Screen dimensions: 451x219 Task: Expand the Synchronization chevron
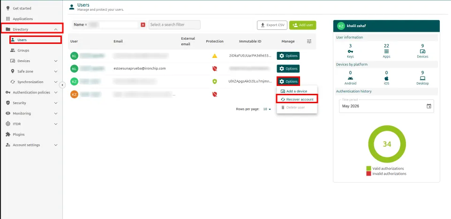pos(56,82)
